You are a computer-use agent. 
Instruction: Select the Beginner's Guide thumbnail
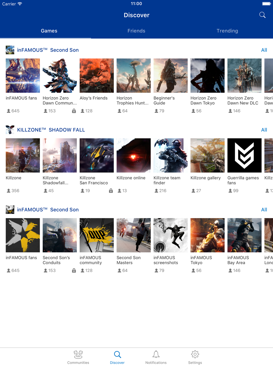(171, 76)
